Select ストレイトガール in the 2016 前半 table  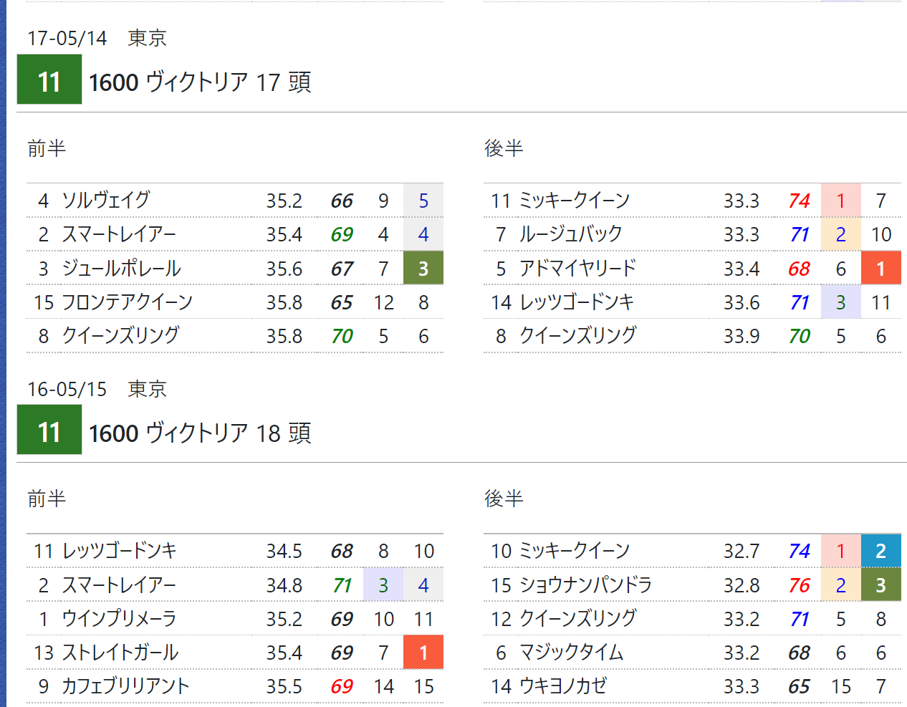click(x=120, y=653)
